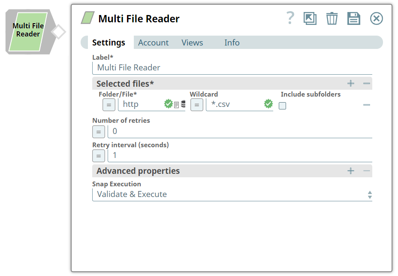Go to the Info tab
398x276 pixels.
pos(232,42)
